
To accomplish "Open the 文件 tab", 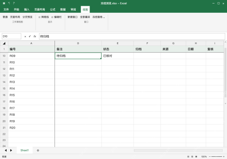I will (6, 10).
